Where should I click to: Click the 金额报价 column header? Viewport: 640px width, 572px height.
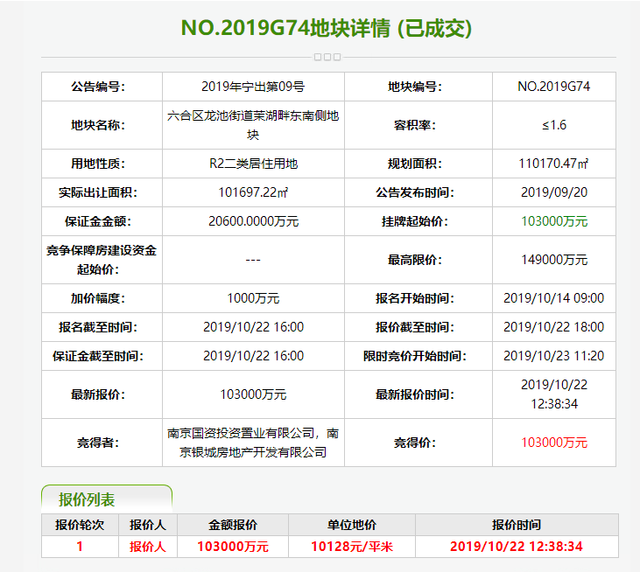[233, 525]
